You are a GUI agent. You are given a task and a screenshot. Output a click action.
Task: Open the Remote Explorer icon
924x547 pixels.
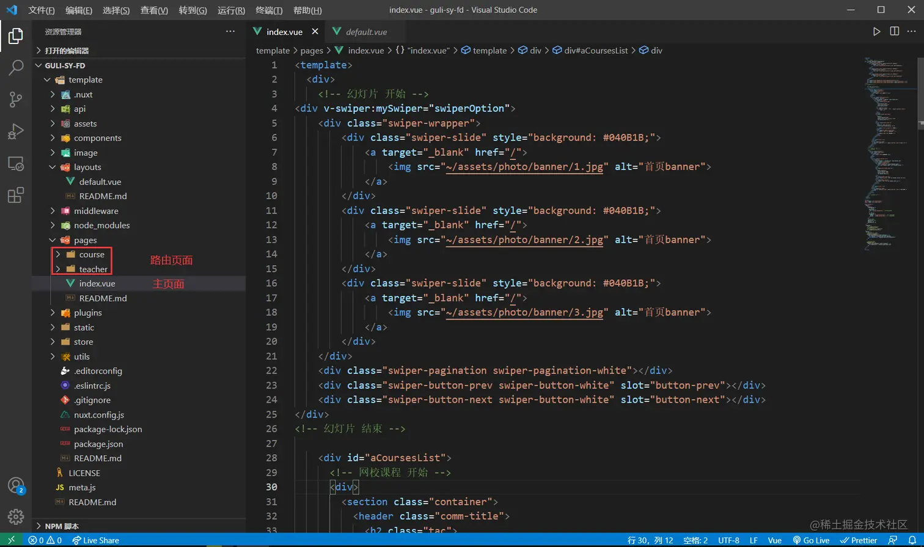click(16, 163)
